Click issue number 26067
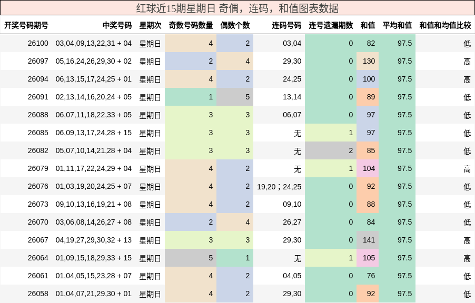475x303 pixels. 38,240
